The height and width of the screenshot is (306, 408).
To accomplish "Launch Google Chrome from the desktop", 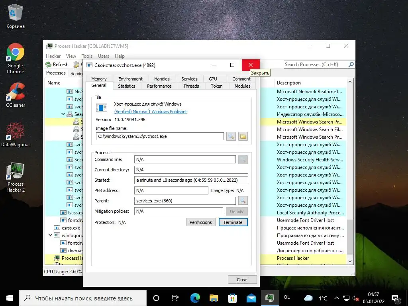I will click(16, 58).
